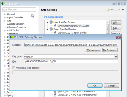This screenshot has width=127, height=97.
Task: Click the XML Catalog Entries group label
Action: (x=53, y=17)
